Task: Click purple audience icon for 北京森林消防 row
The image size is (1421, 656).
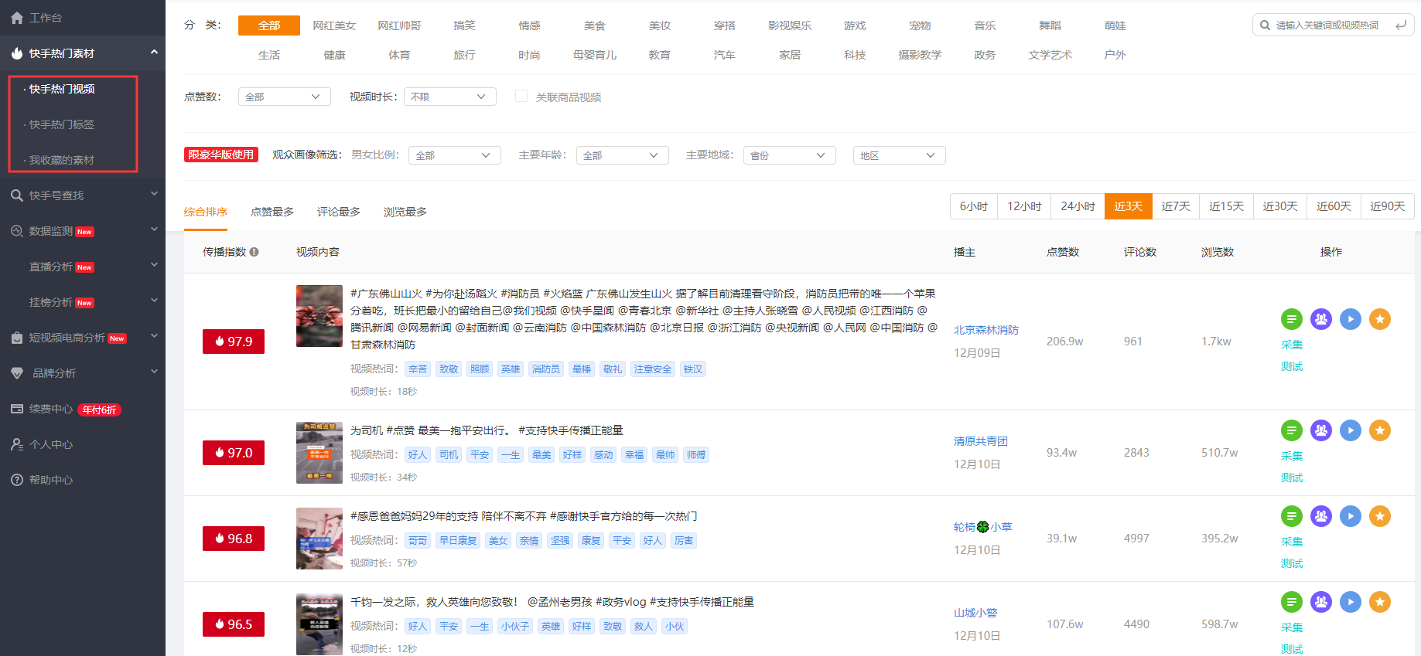Action: pos(1320,319)
